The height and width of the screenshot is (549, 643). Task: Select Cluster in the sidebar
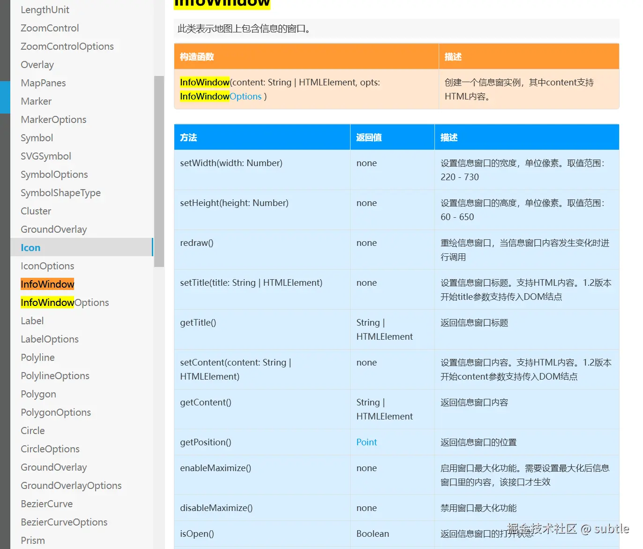tap(36, 211)
